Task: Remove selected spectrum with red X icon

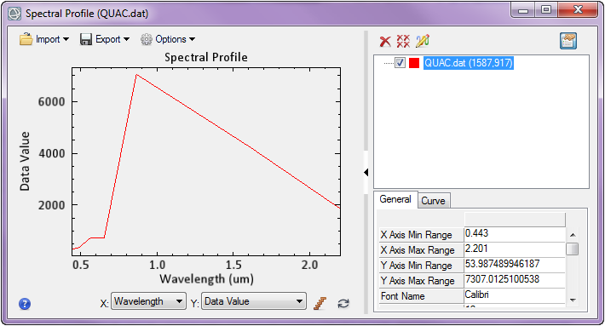Action: coord(385,41)
